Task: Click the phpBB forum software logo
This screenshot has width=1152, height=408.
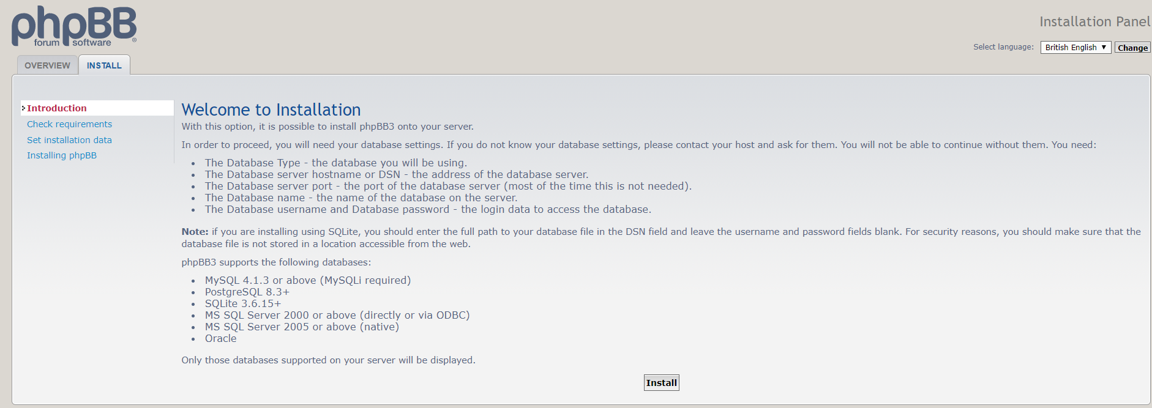Action: click(x=74, y=26)
